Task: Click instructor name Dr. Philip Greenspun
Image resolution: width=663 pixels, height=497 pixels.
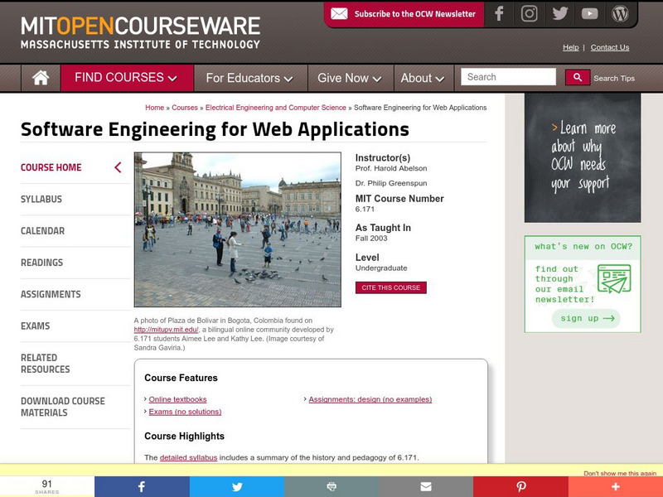Action: click(391, 183)
